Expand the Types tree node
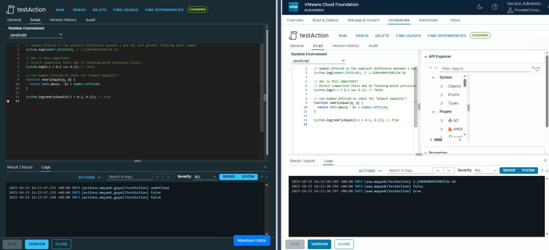549x250 pixels. point(441,103)
